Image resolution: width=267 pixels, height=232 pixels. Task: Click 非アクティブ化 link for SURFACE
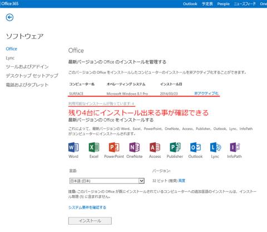click(206, 93)
